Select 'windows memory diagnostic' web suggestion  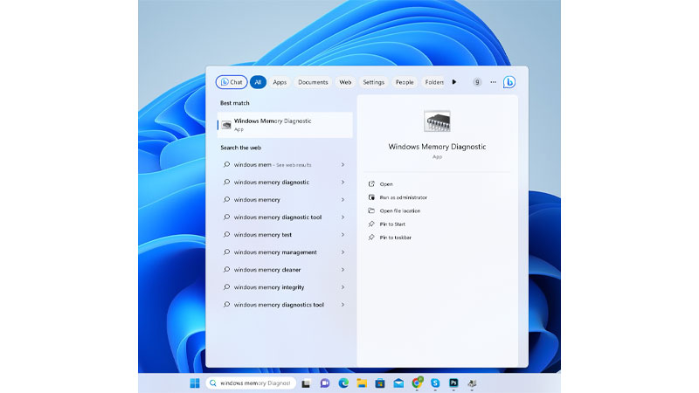click(285, 183)
